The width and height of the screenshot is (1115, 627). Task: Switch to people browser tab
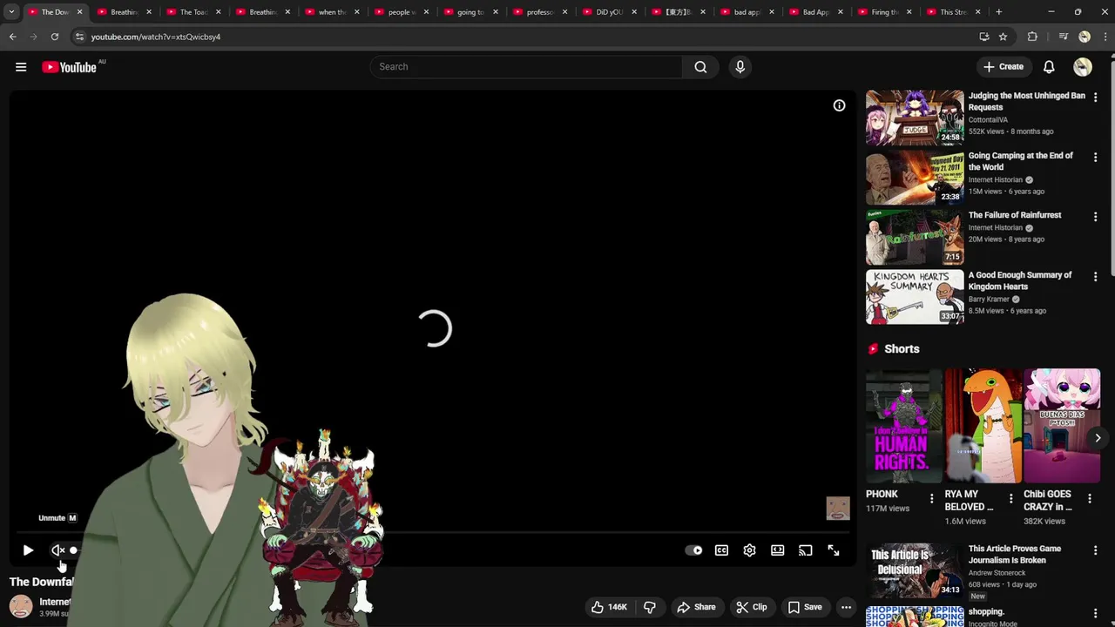[402, 12]
